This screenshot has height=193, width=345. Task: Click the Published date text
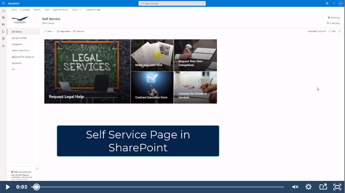click(317, 31)
